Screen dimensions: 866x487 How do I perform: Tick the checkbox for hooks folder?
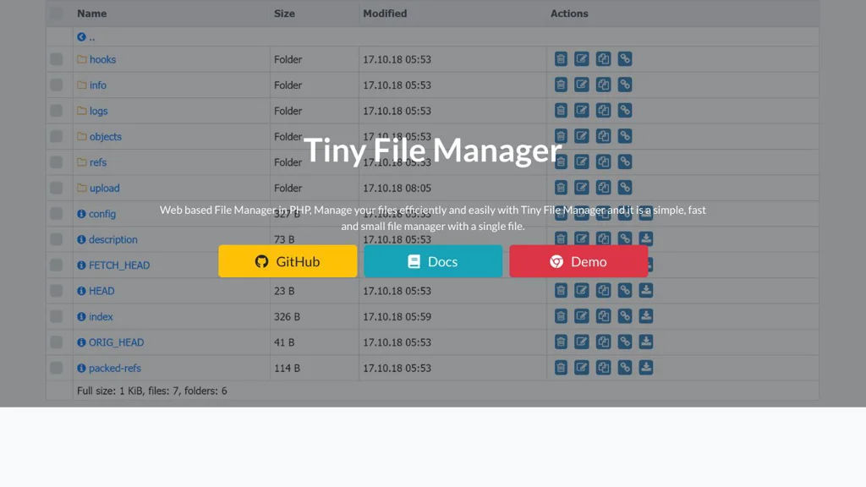57,59
